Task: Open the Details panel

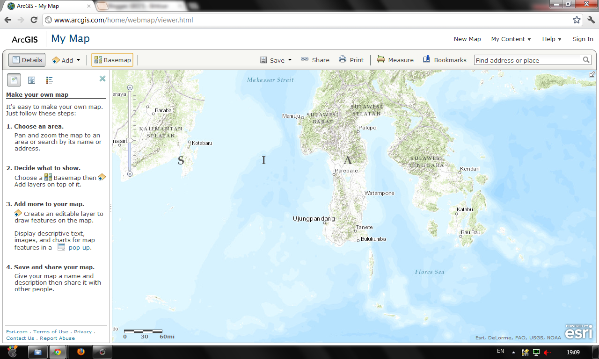Action: coord(26,60)
